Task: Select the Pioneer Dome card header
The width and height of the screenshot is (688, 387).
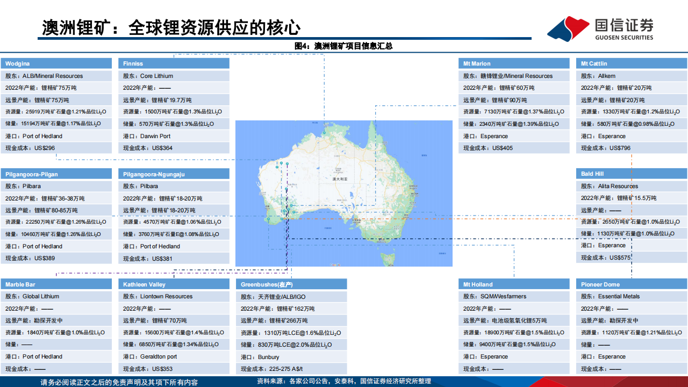Action: coord(632,284)
